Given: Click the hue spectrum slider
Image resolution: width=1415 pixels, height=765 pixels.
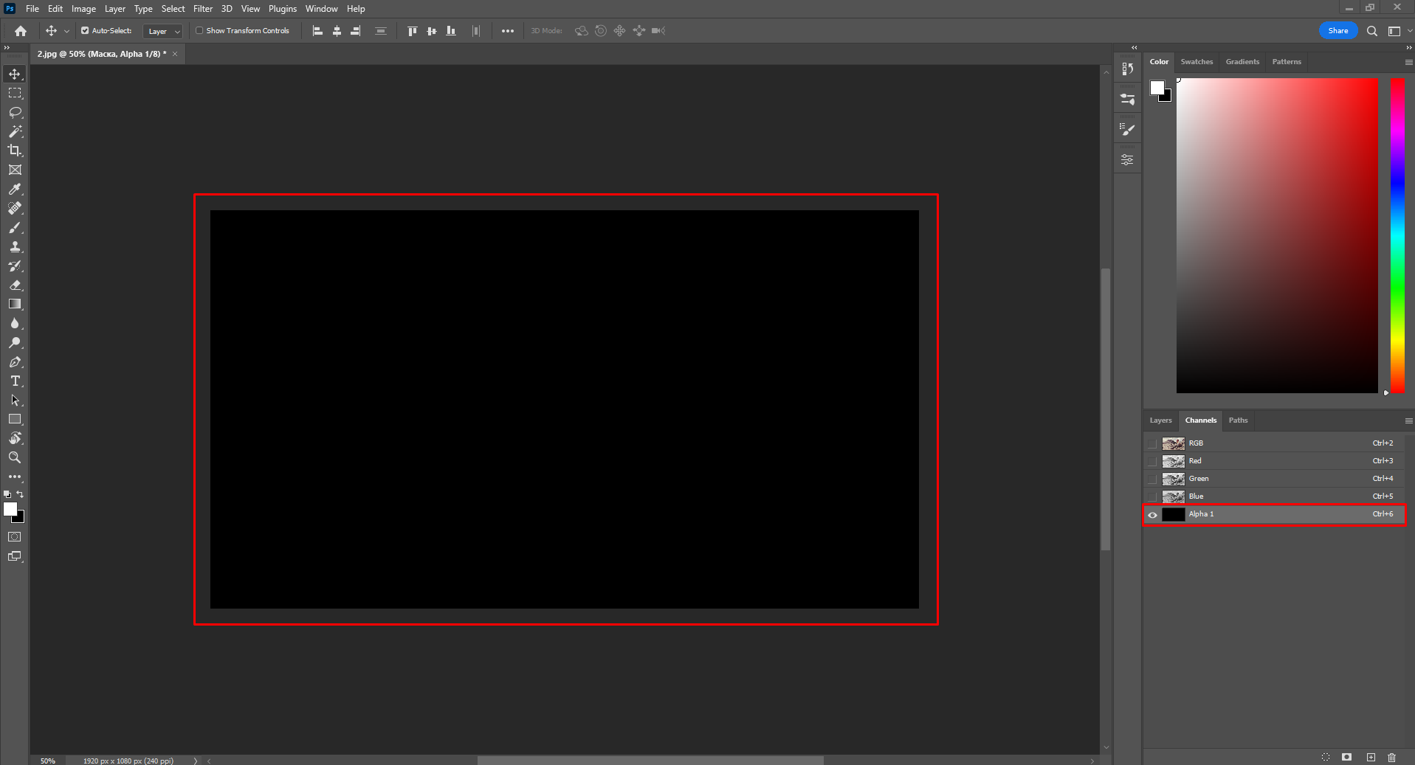Looking at the screenshot, I should pos(1397,236).
